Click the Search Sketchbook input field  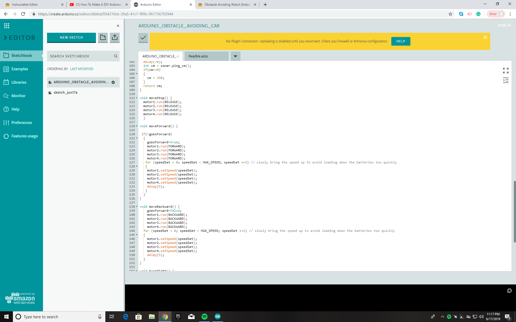click(80, 56)
